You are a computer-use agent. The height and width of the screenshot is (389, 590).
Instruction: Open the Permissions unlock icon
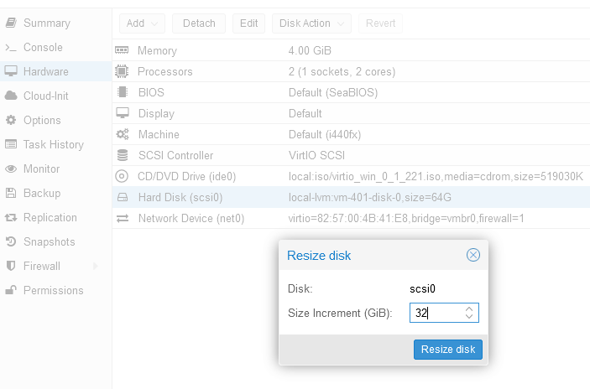click(x=11, y=290)
